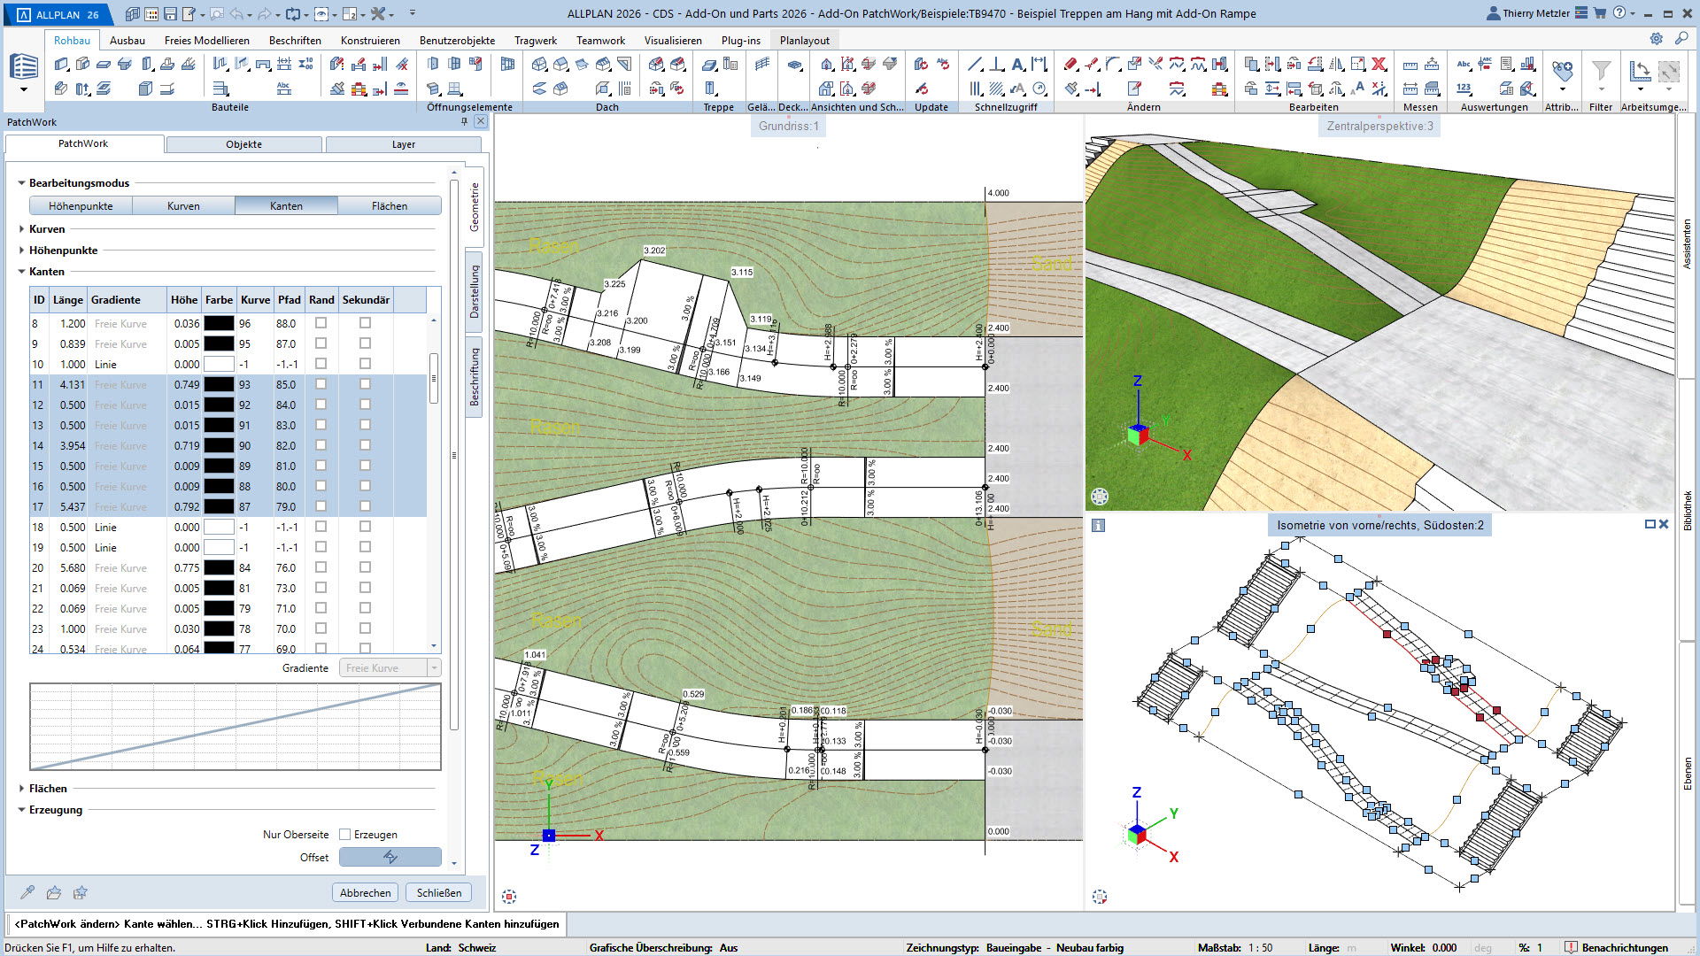
Task: Click the ruler measure icon in the Messen group
Action: 1410,65
